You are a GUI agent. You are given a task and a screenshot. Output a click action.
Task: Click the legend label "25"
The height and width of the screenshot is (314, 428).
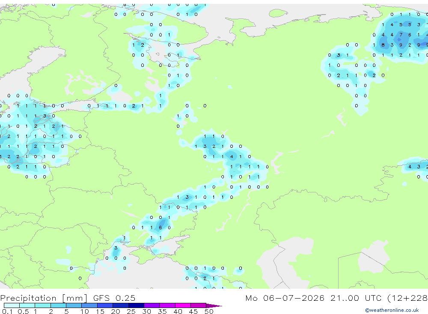[131, 311]
